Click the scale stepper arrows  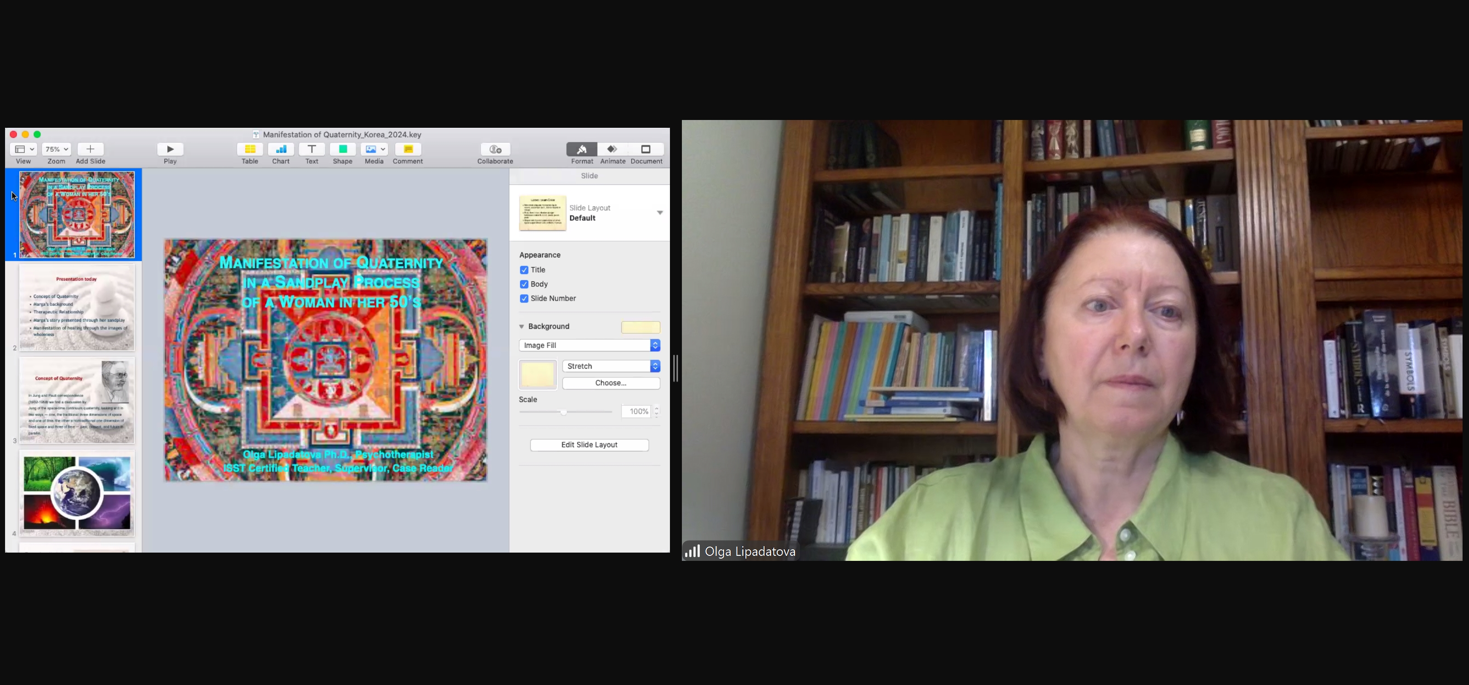656,411
